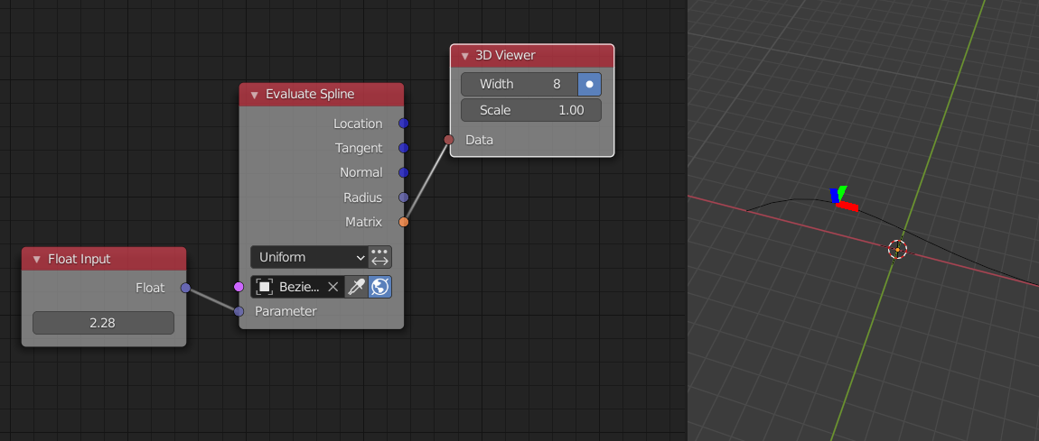Click the Float Input value 2.28
The width and height of the screenshot is (1039, 441).
[x=103, y=323]
